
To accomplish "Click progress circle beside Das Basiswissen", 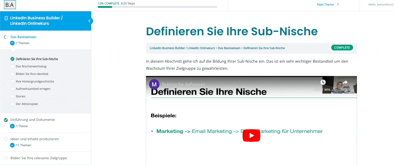I will 6,37.
